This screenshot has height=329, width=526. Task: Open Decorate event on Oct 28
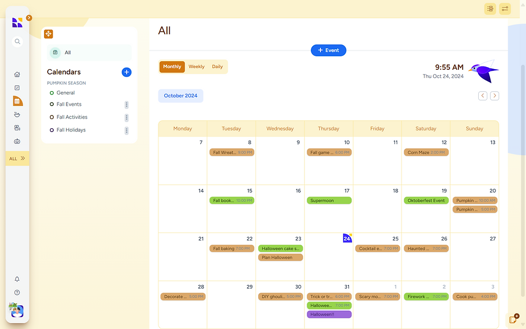click(183, 296)
